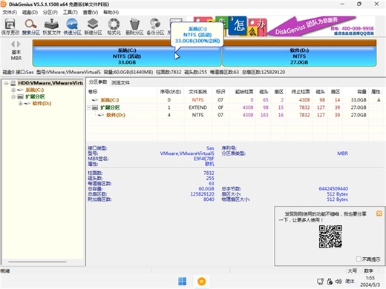Click the network tray icon in taskbar

tap(321, 282)
